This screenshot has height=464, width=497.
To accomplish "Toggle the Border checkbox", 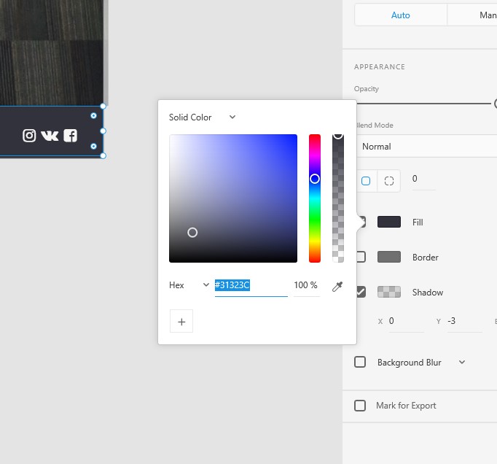I will click(x=361, y=257).
